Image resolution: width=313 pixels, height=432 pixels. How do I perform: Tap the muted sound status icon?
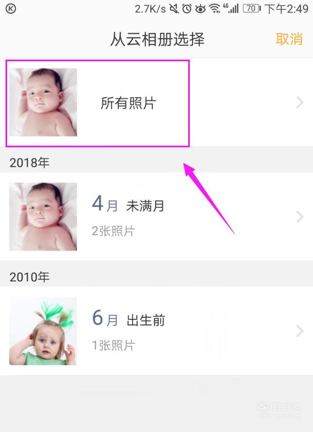click(x=174, y=9)
